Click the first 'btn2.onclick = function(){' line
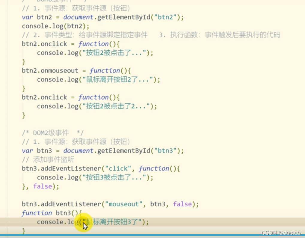The height and width of the screenshot is (238, 305). pyautogui.click(x=71, y=44)
